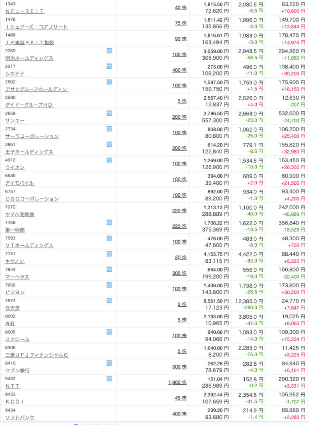Open the ＮＦＪ－ＲＥＩＴ stock link
309x425 pixels.
click(24, 11)
